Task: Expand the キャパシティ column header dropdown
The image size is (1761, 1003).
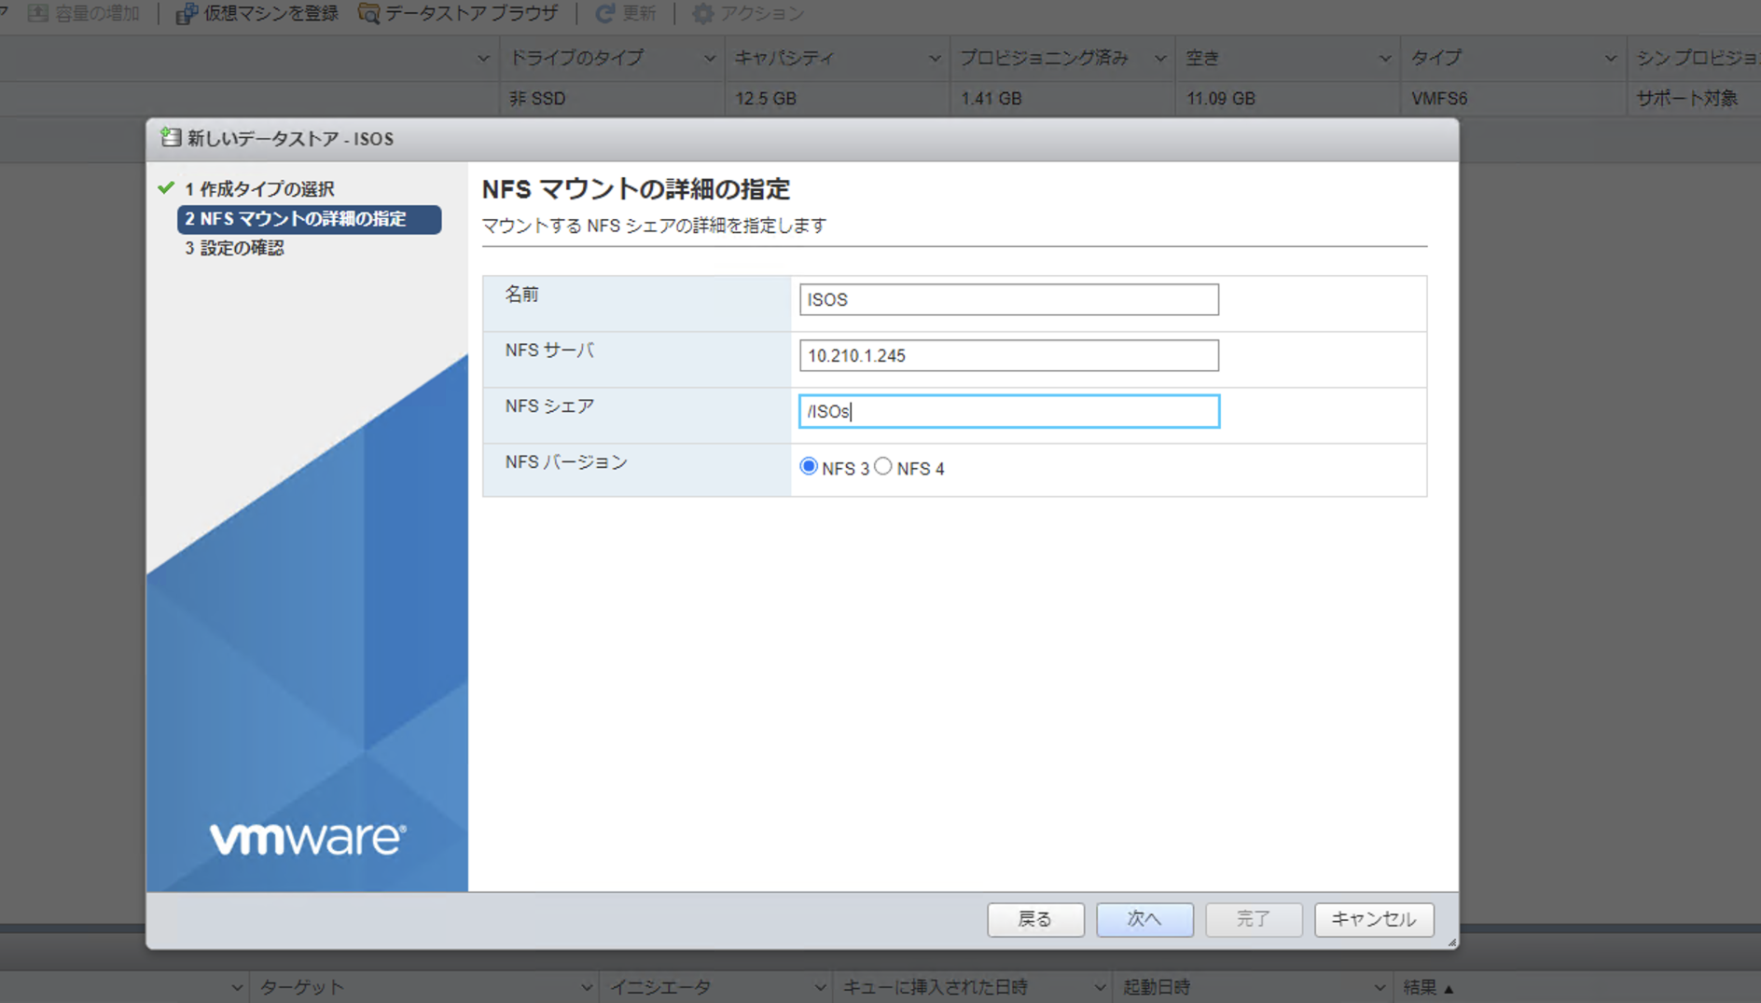Action: pyautogui.click(x=936, y=57)
